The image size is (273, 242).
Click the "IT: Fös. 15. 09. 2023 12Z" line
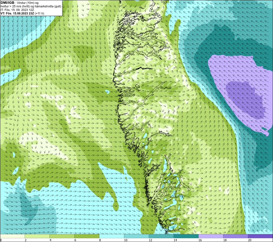pyautogui.click(x=17, y=10)
